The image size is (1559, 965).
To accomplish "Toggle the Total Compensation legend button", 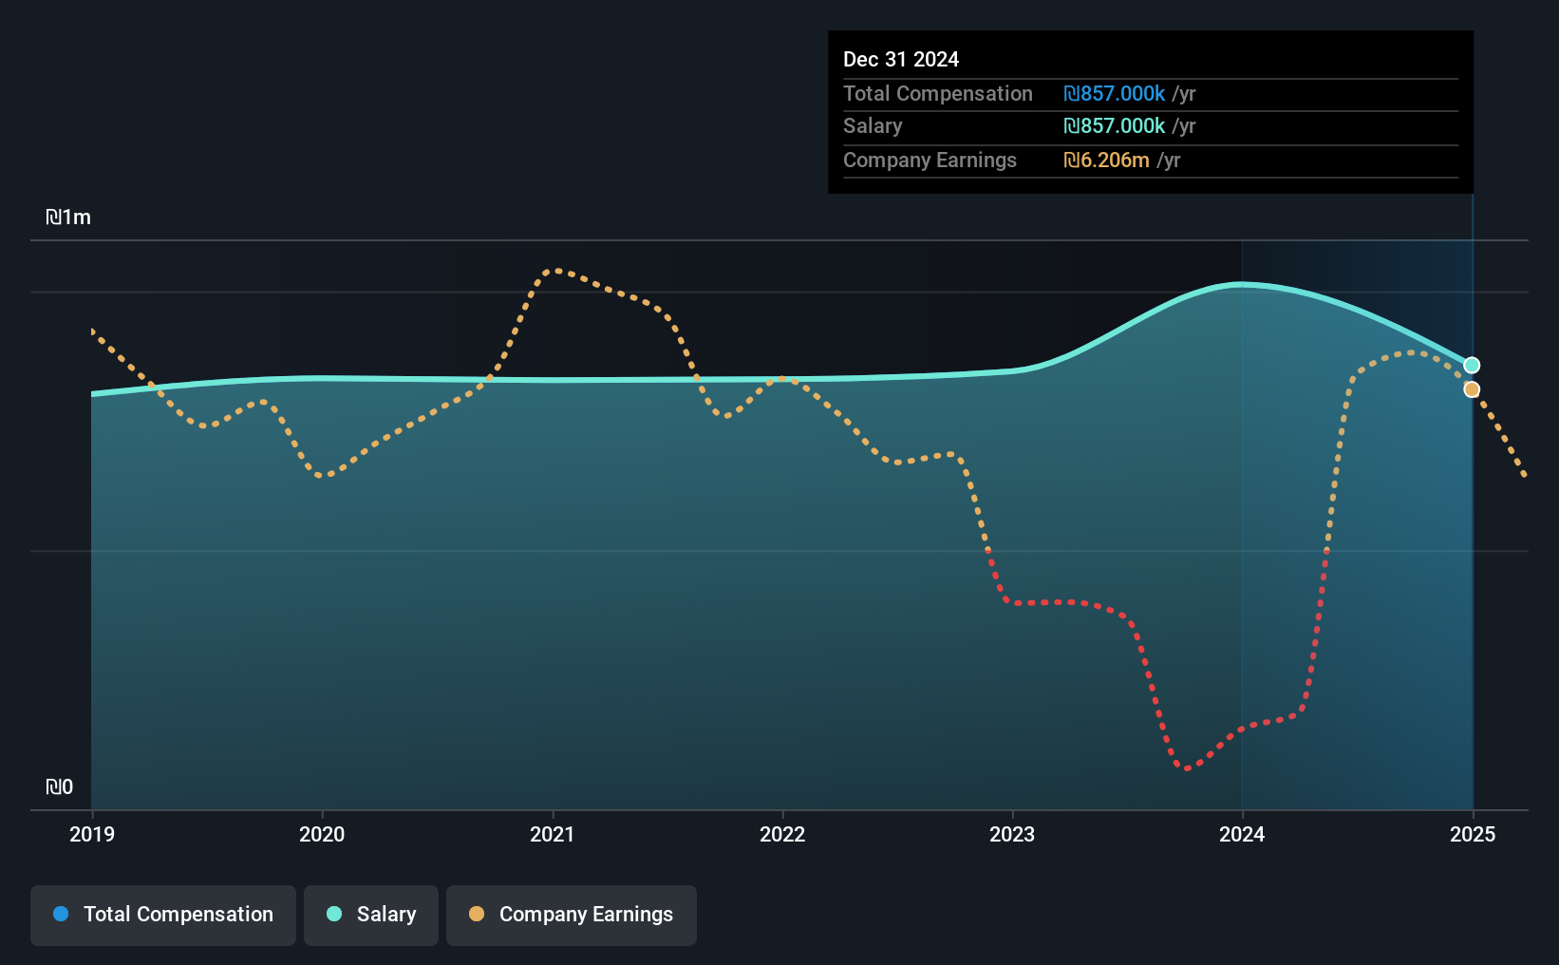I will (x=163, y=915).
